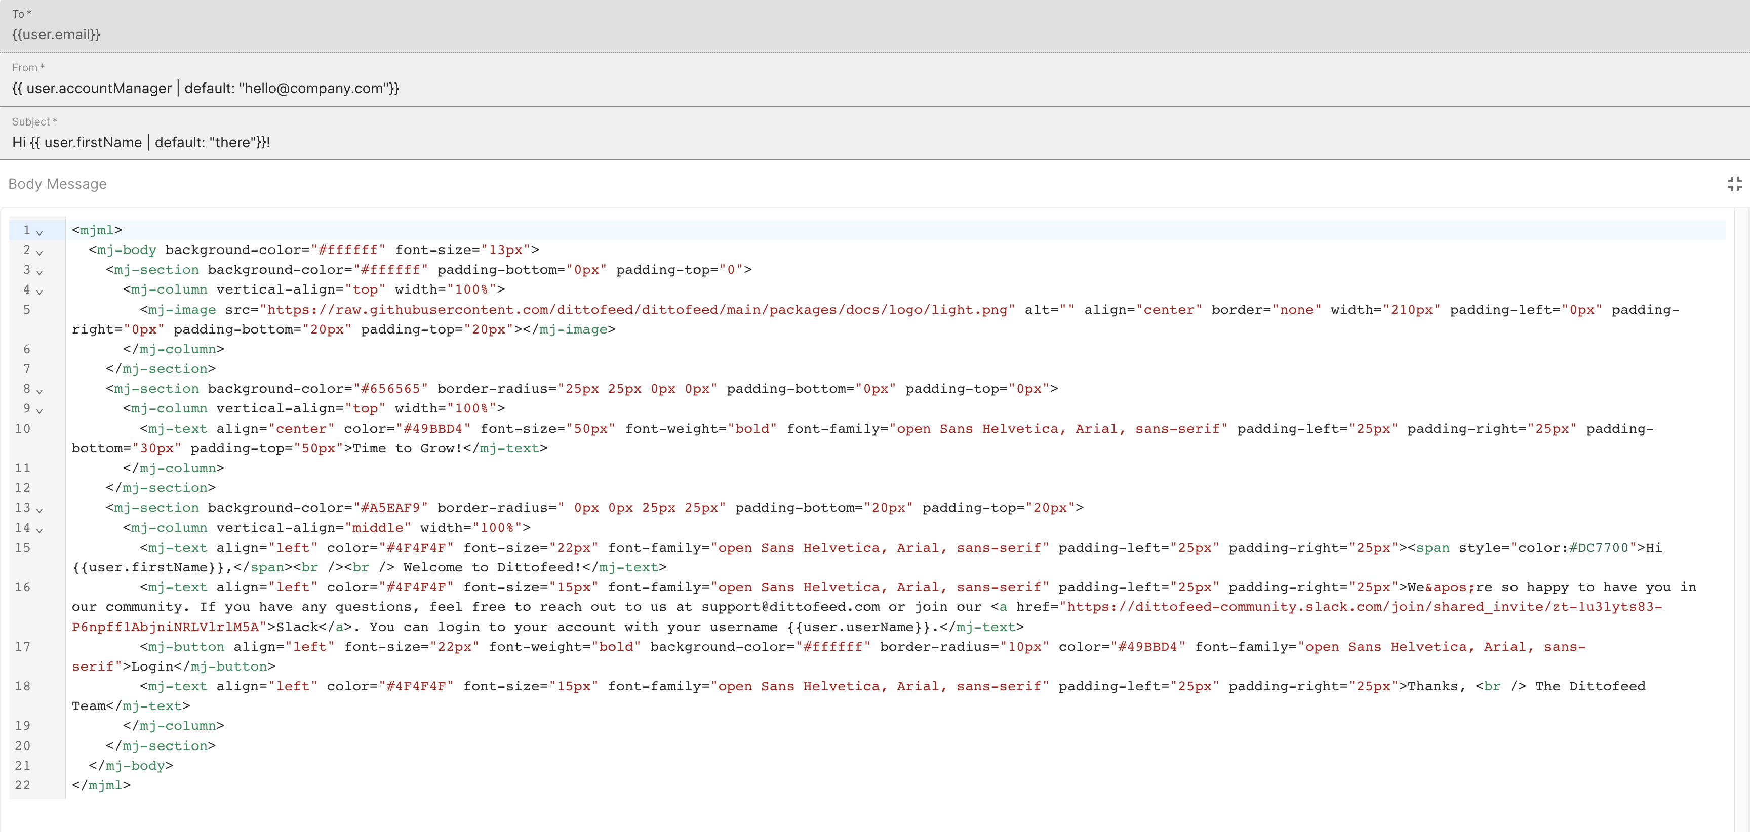This screenshot has width=1750, height=832.
Task: Collapse the fold arrow on line 14
Action: pos(39,530)
